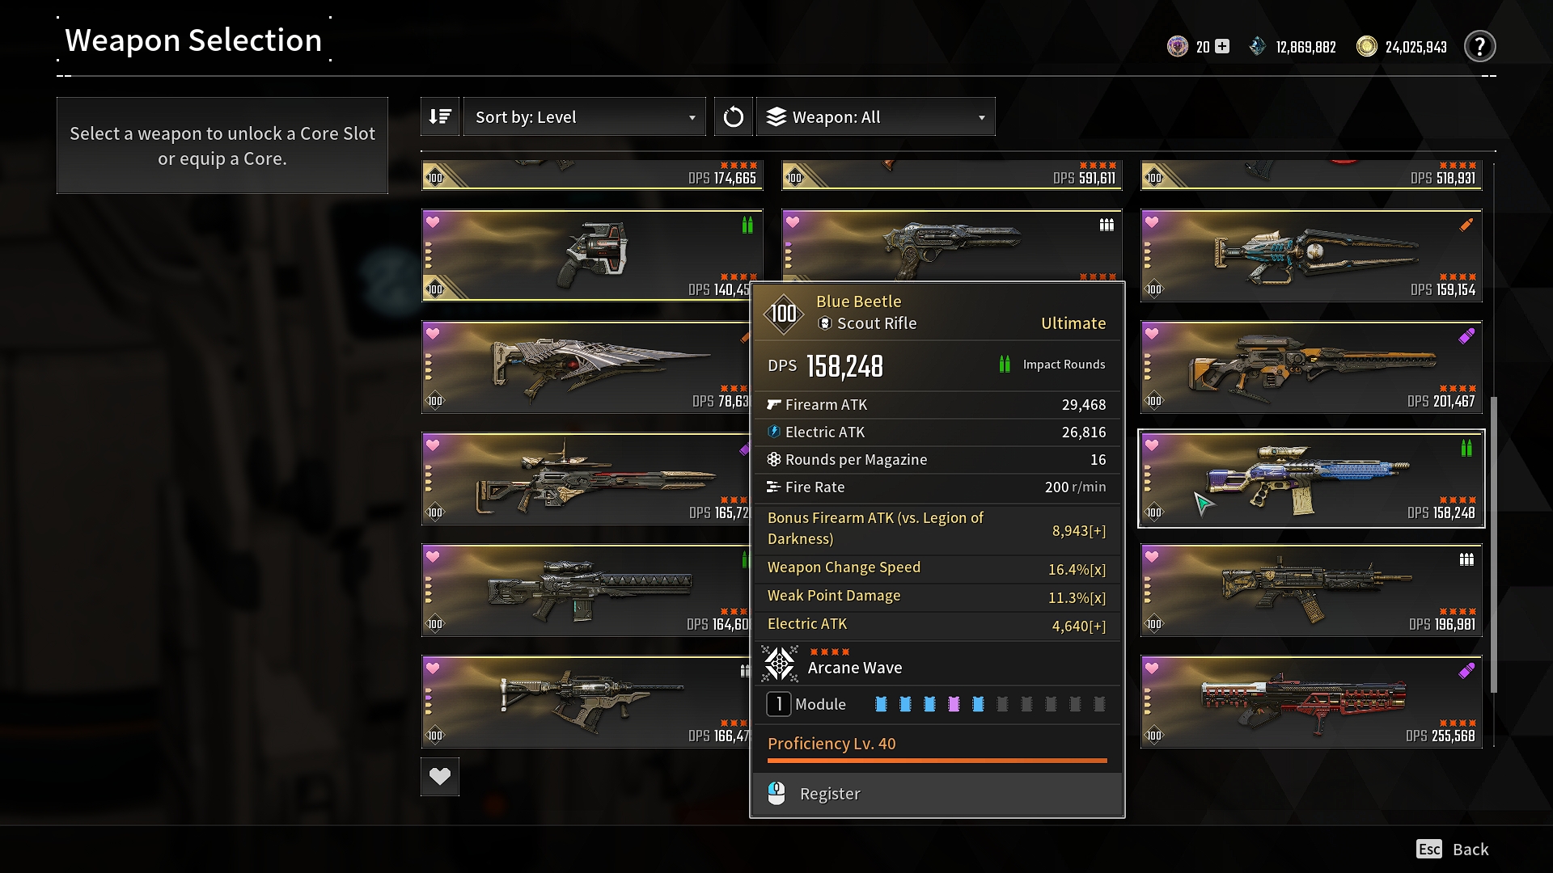Select the Blue Beetle weapon card

pyautogui.click(x=1311, y=479)
